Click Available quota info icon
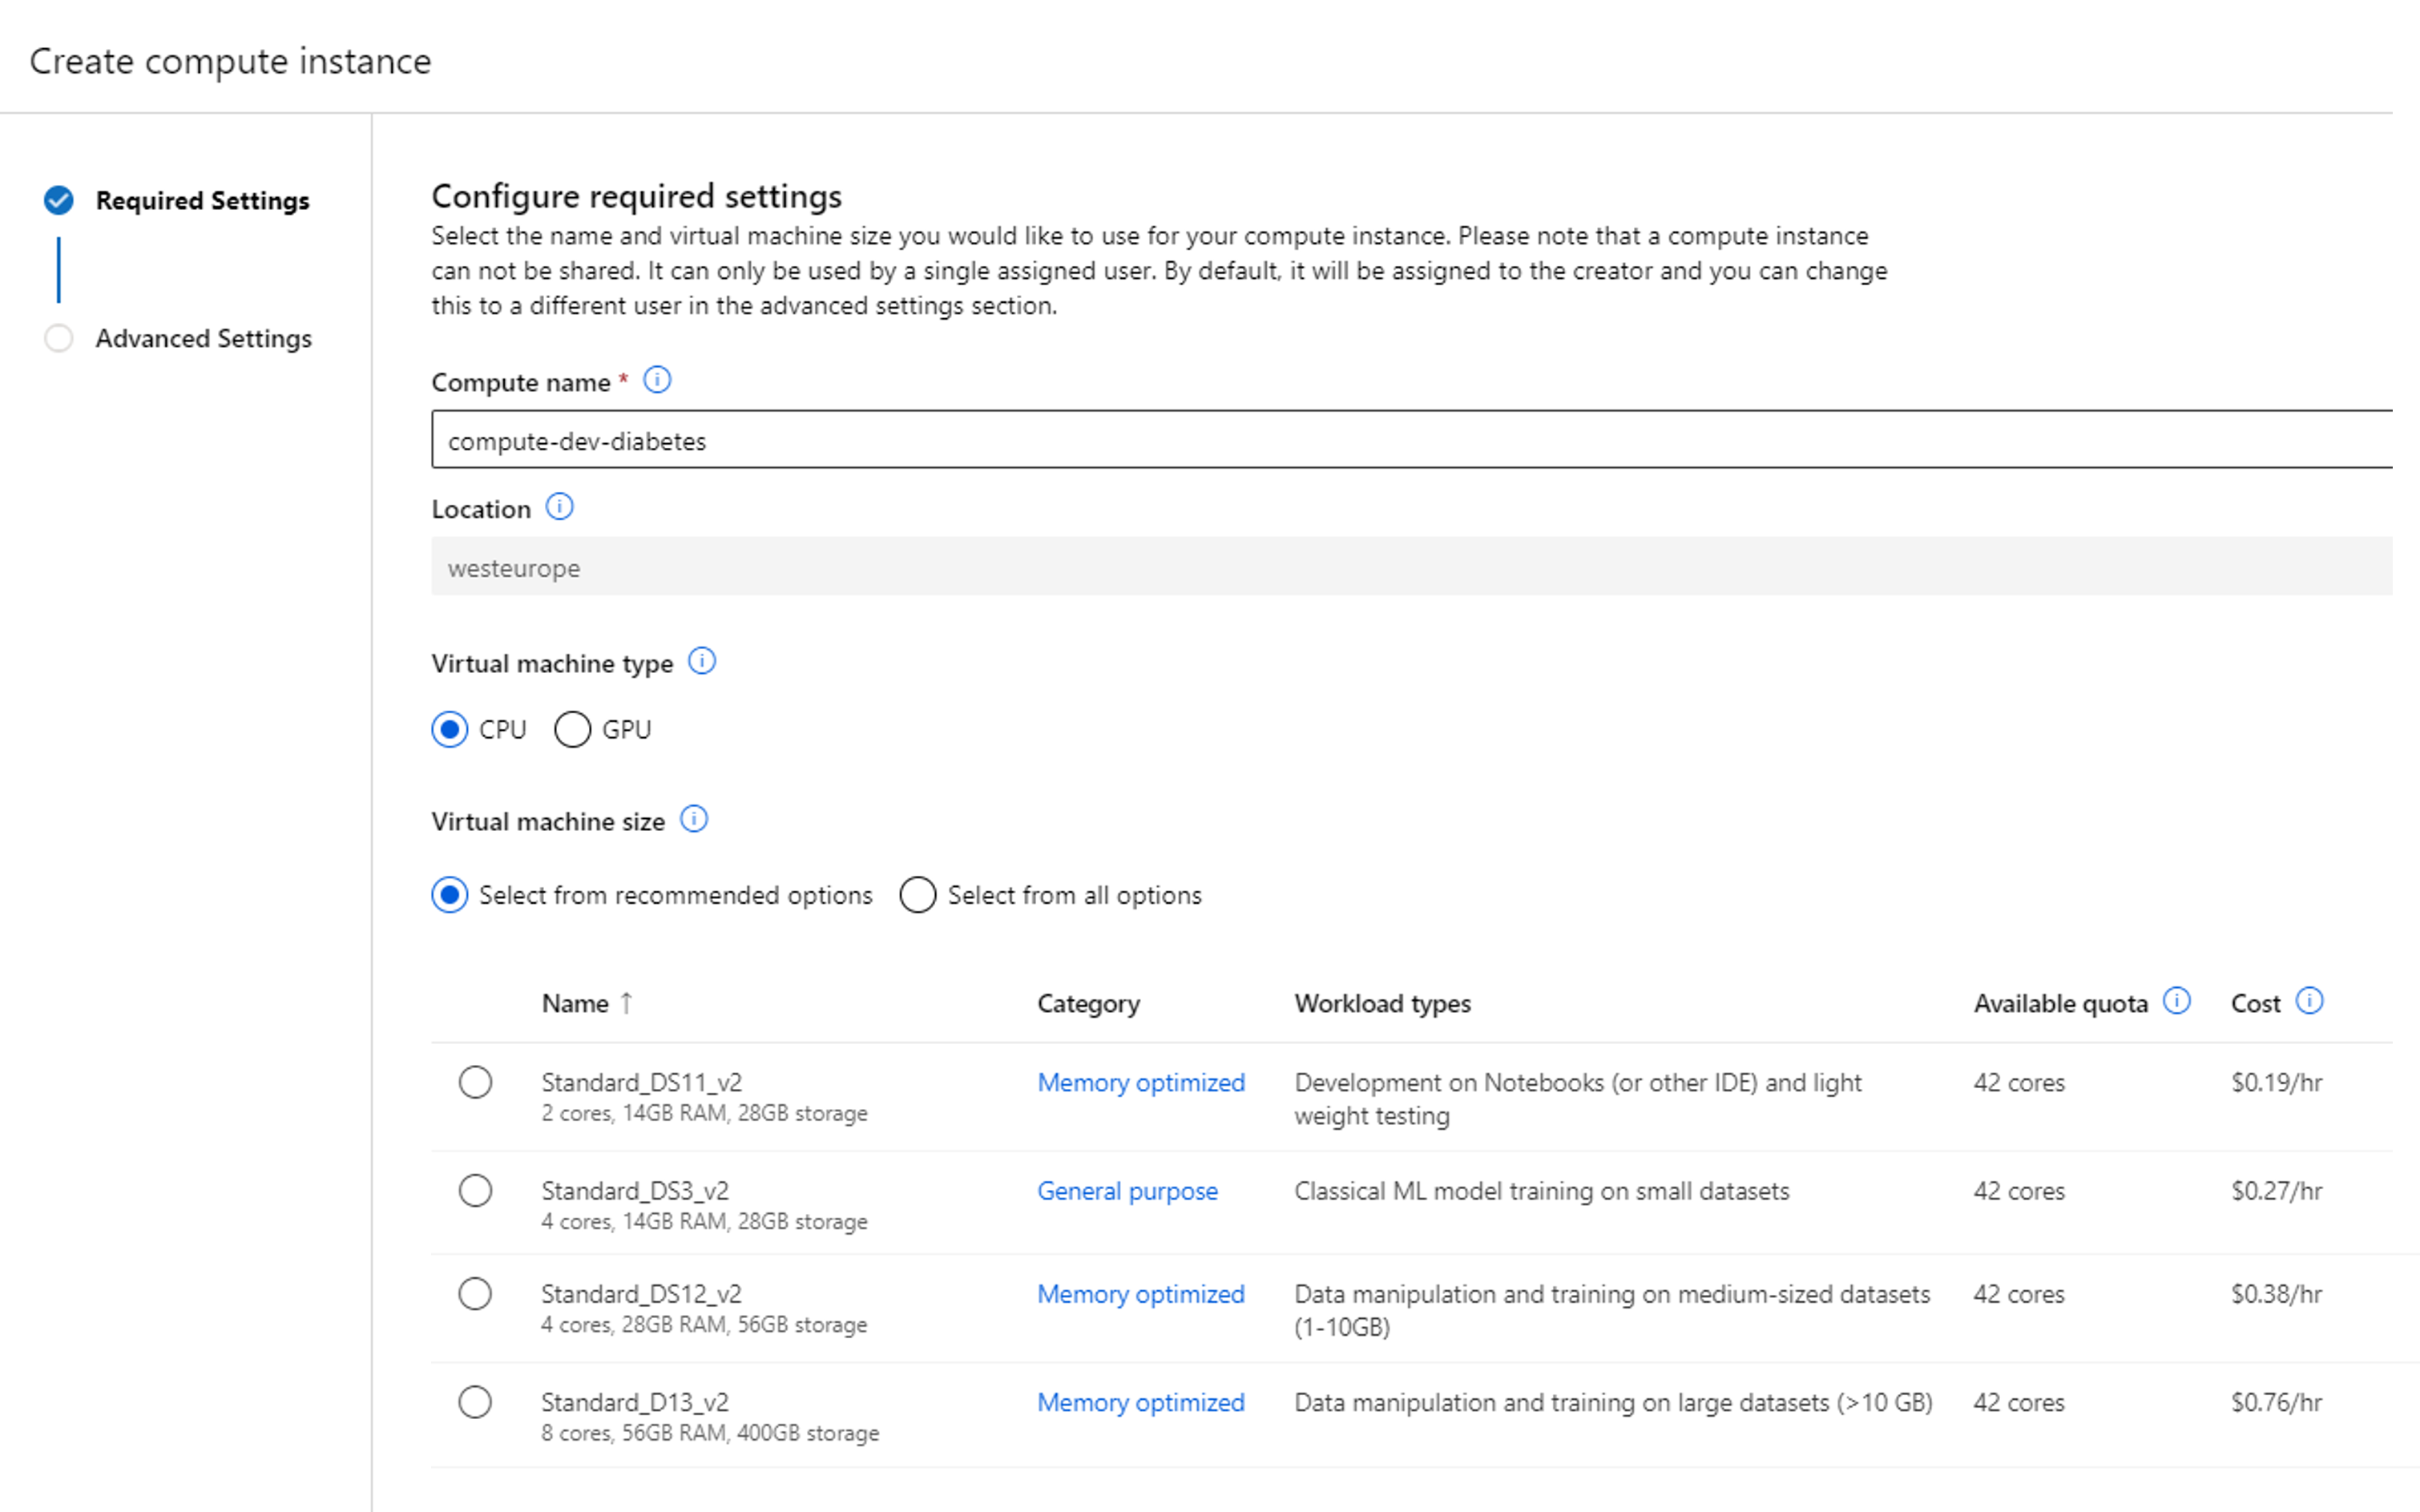The width and height of the screenshot is (2420, 1512). [2177, 1000]
